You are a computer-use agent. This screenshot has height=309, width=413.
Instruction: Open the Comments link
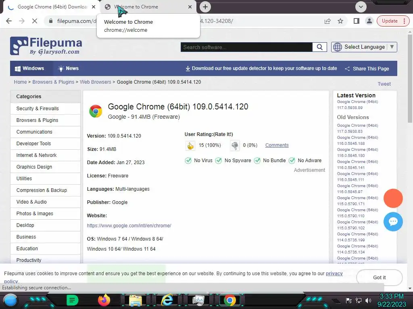click(277, 145)
